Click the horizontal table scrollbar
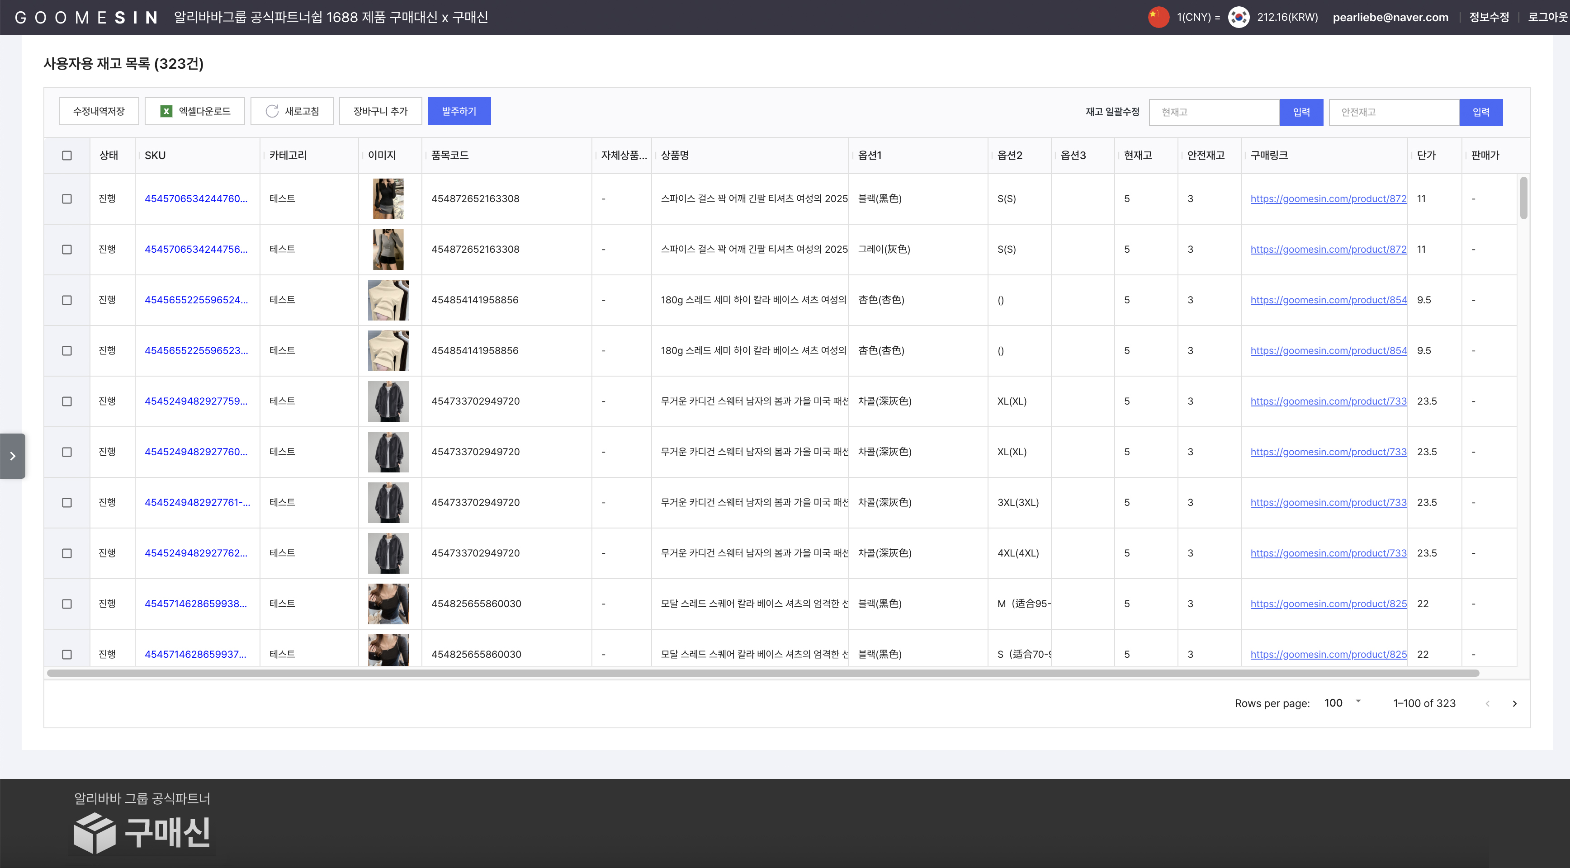 coord(762,673)
